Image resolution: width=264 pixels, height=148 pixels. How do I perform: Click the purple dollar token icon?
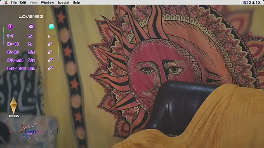(10, 26)
